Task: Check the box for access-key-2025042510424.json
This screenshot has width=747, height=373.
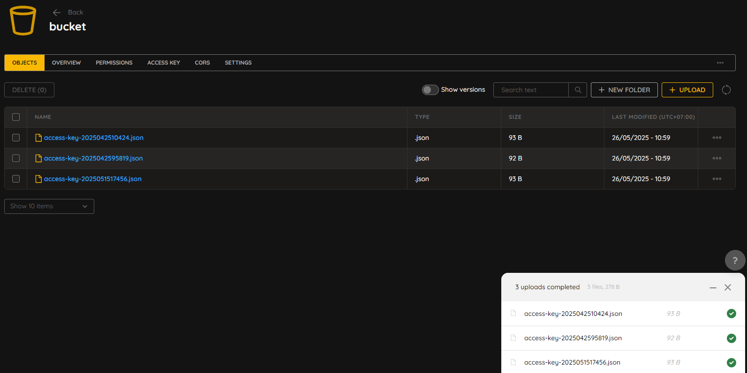Action: coord(16,138)
